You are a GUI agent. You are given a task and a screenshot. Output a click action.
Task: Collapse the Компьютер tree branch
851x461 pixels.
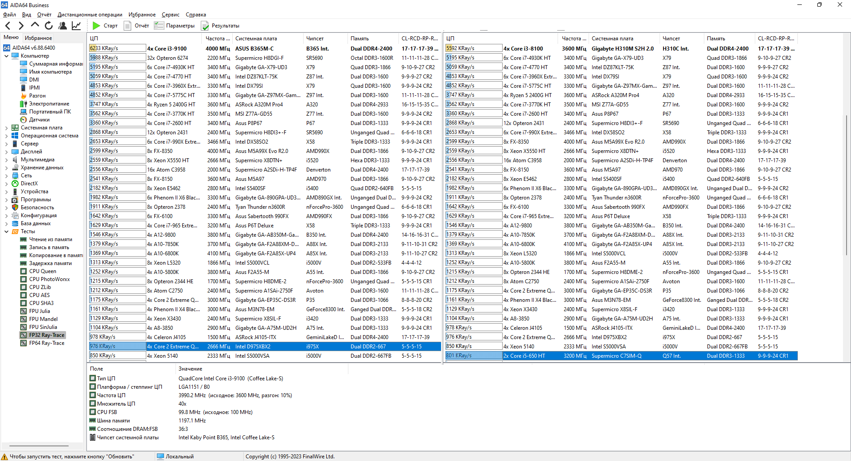(6, 56)
